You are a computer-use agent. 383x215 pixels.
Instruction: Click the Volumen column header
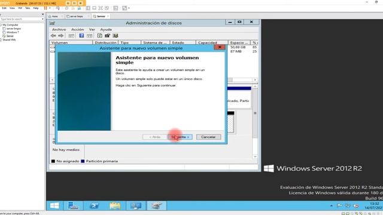click(71, 42)
